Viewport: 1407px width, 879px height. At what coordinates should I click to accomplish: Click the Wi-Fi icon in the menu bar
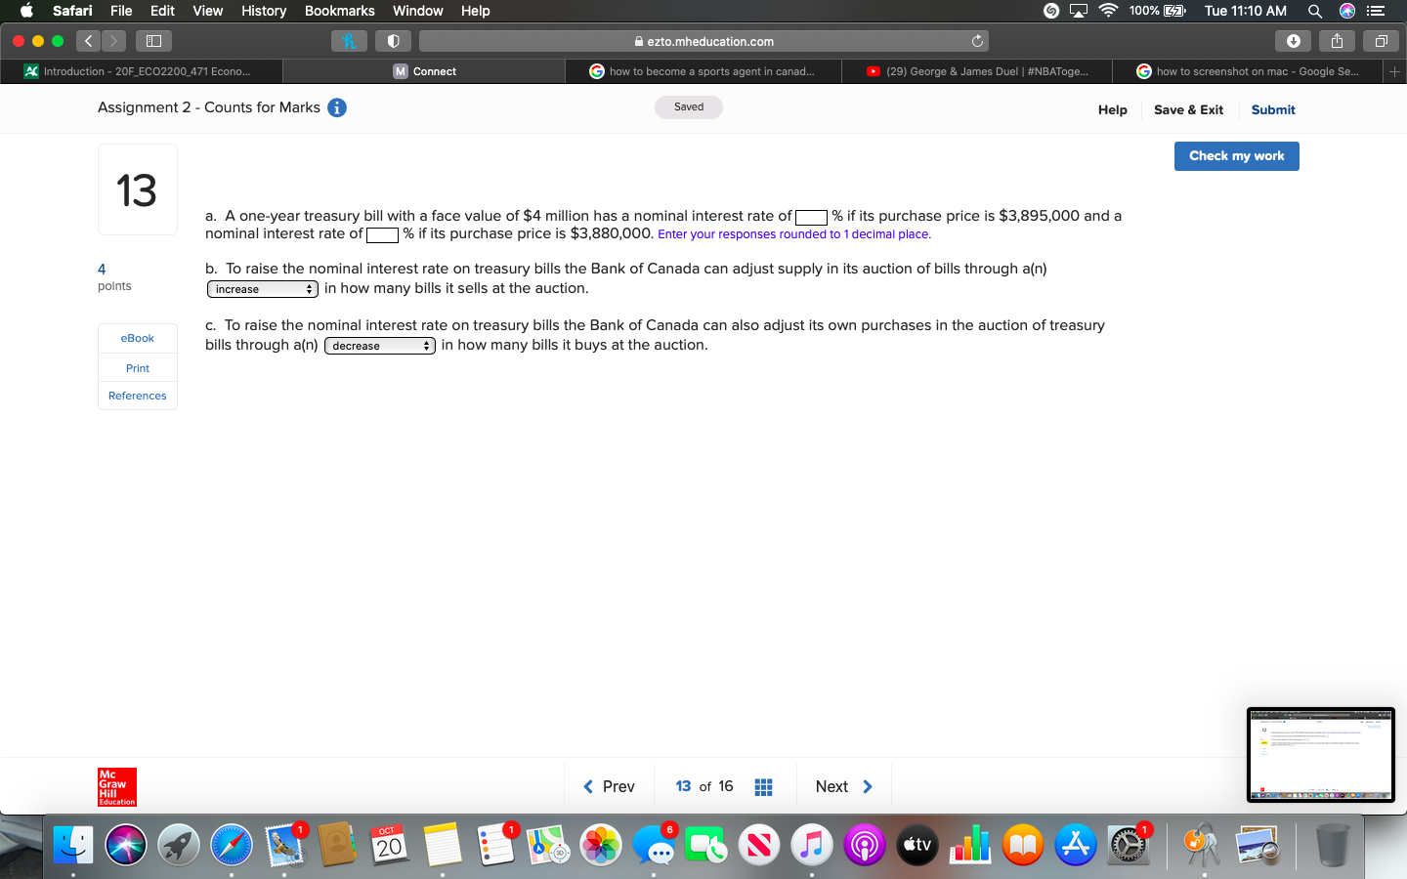point(1107,11)
